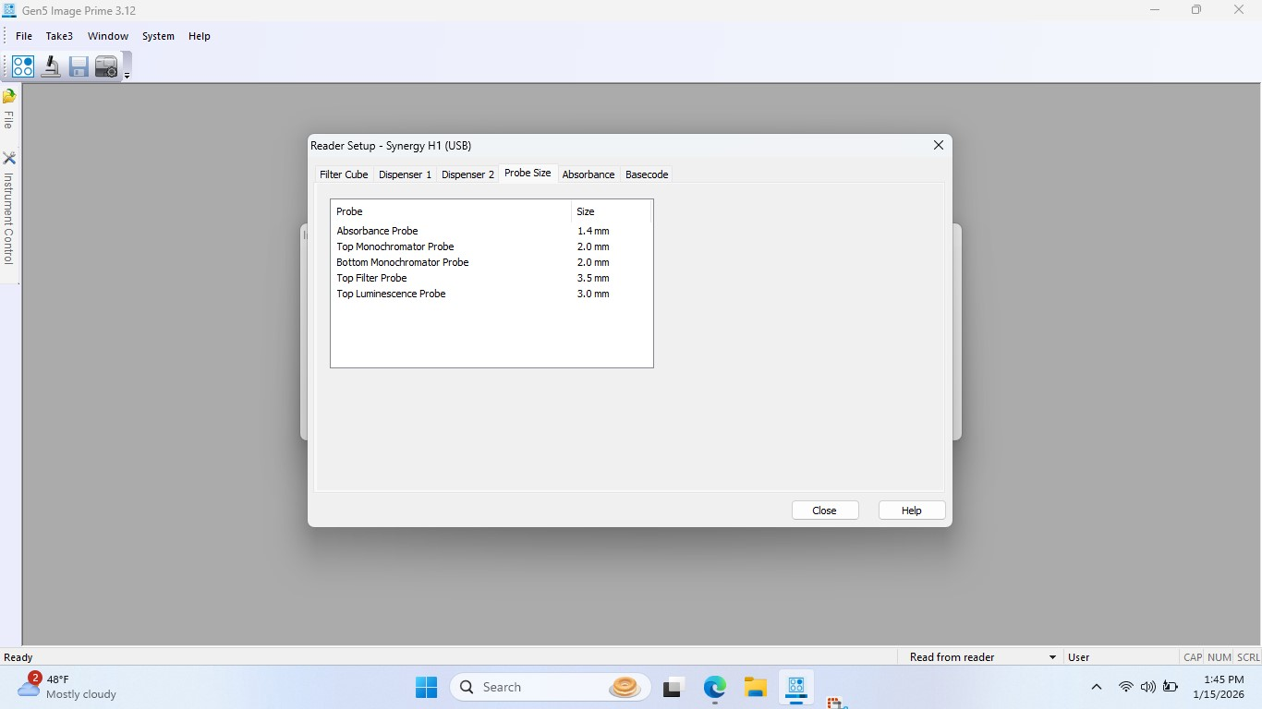Click the floppy disk save icon
Image resolution: width=1262 pixels, height=709 pixels.
pyautogui.click(x=79, y=66)
